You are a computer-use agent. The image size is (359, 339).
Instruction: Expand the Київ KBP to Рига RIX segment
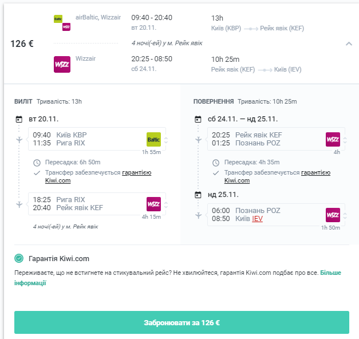coord(166,139)
